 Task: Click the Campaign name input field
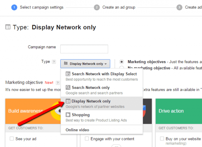pyautogui.click(x=84, y=49)
